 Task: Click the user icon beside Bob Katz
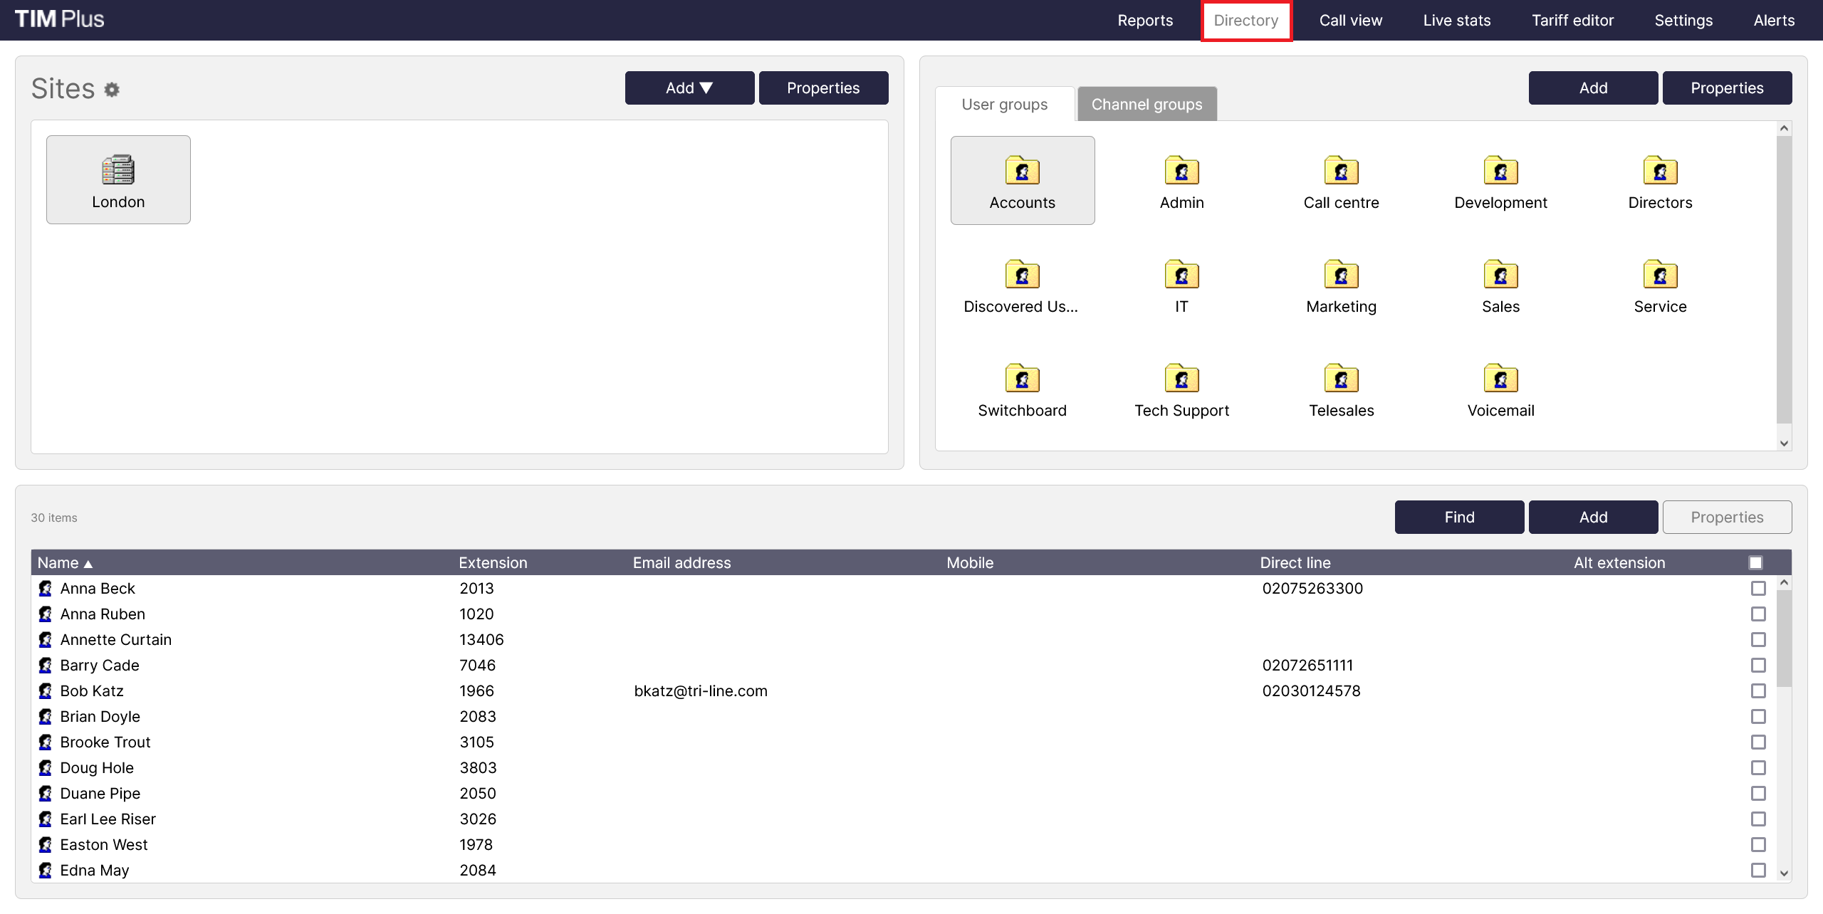(45, 690)
